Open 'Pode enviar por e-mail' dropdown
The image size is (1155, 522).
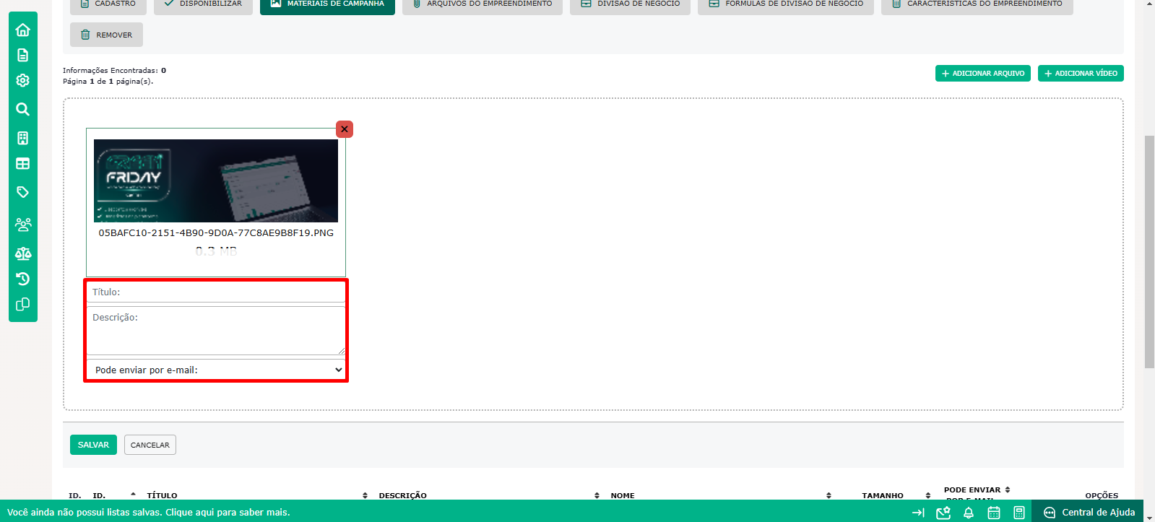(216, 370)
